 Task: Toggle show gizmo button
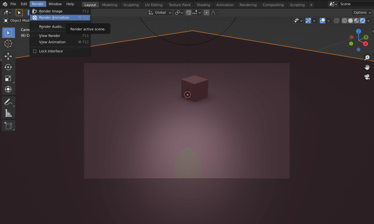(x=308, y=21)
